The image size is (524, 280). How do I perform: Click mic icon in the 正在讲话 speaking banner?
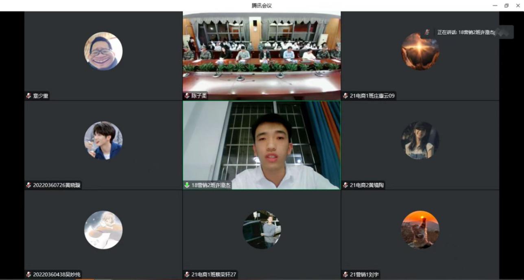(427, 32)
